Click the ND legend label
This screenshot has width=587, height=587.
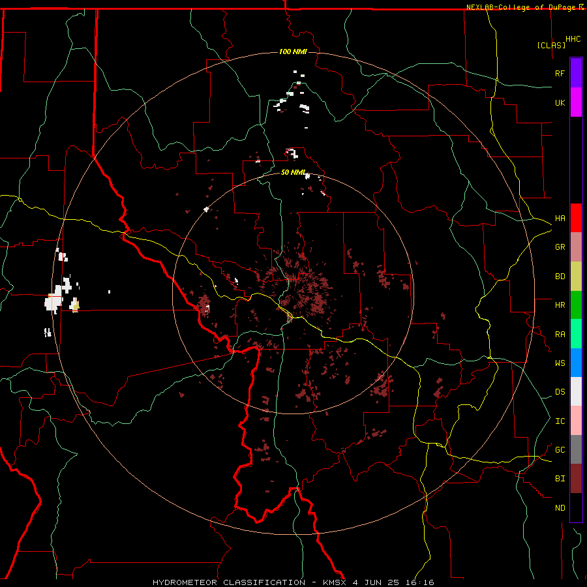click(560, 508)
